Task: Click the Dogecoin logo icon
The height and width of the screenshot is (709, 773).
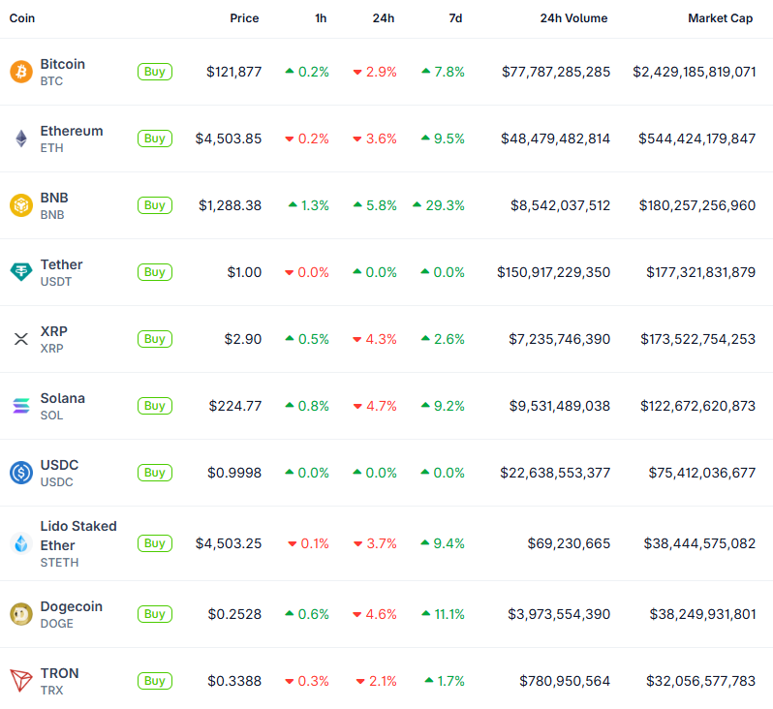Action: [x=20, y=614]
